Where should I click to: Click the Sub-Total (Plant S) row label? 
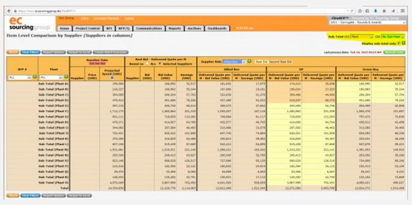point(53,183)
